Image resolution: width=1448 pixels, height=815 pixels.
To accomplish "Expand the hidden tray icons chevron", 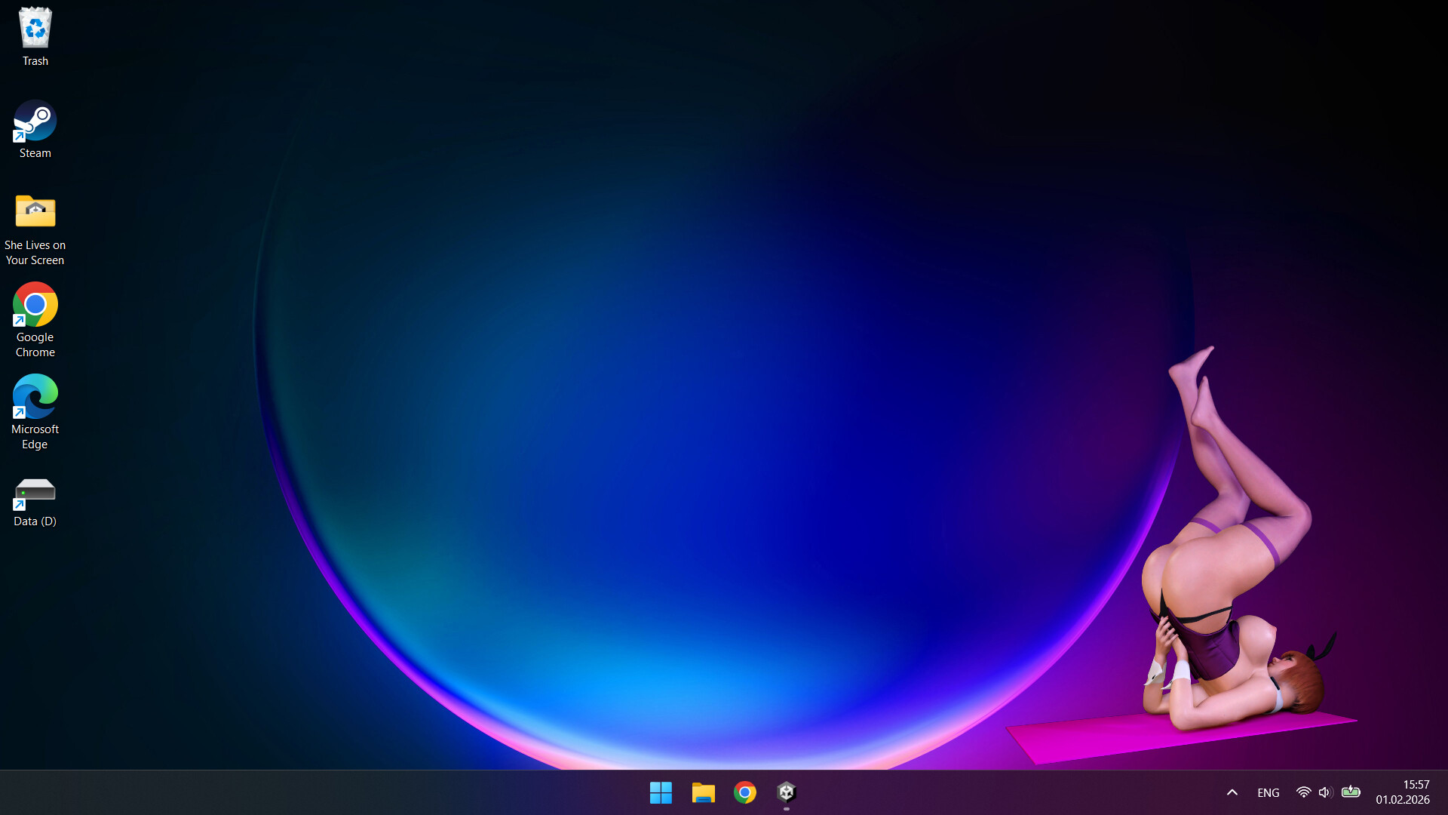I will pos(1232,792).
